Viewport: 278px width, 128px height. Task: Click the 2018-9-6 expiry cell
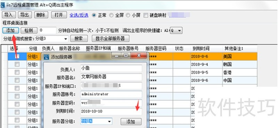206,80
